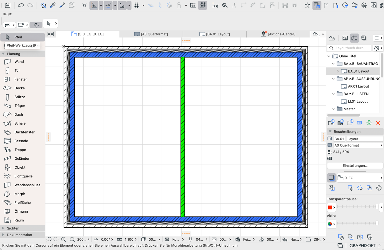Select the Morph tool
384x250 pixels.
(23, 194)
